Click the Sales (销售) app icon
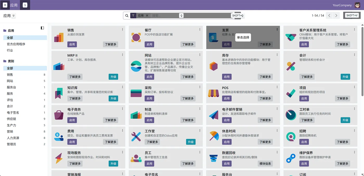364x176 pixels. pos(59,37)
